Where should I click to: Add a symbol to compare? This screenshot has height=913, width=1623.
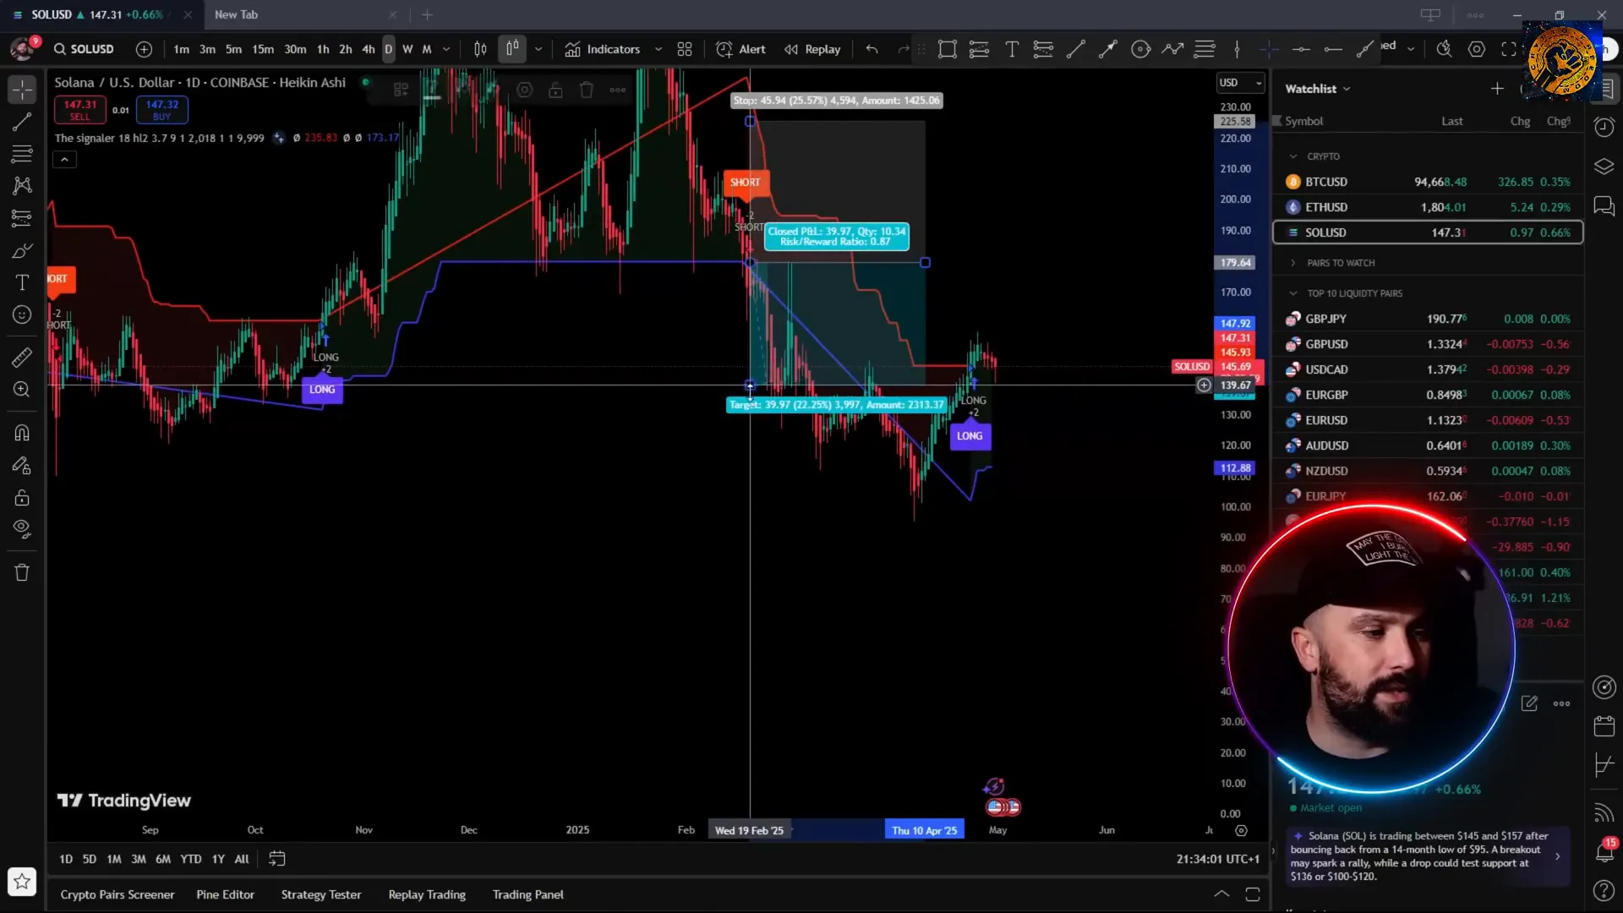tap(144, 49)
